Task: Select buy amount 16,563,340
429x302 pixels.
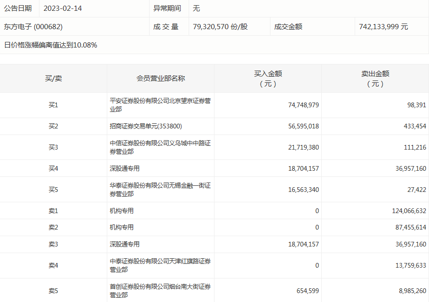Action: tap(303, 190)
